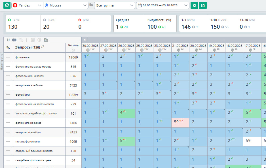Click the globe icon under Частота
The image size is (266, 168).
(73, 50)
